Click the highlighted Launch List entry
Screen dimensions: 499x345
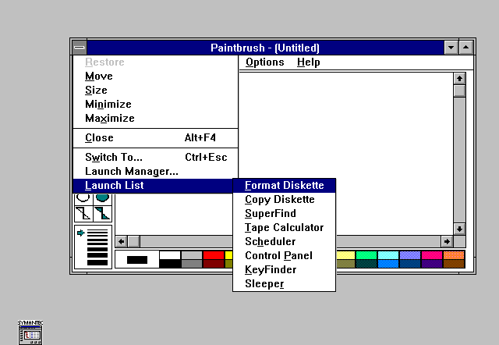[x=153, y=186]
